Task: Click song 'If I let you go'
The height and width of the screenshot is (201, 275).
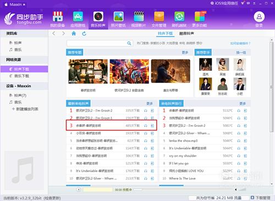Action: coord(179,163)
